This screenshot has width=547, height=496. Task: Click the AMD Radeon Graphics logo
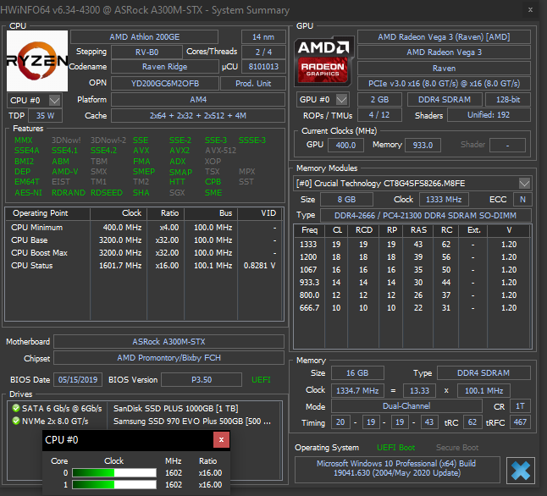[x=324, y=62]
